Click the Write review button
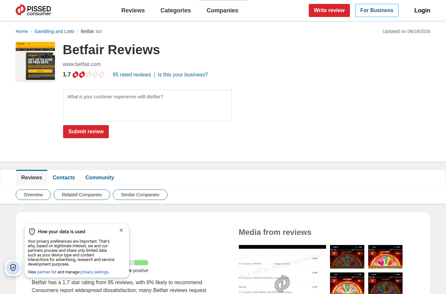Screen dimensions: 446x294 click(x=329, y=10)
